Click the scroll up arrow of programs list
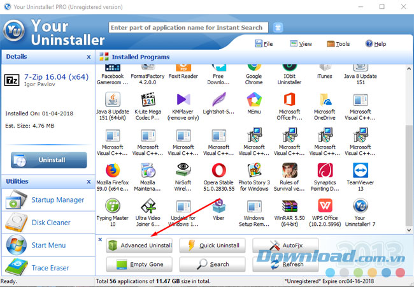The height and width of the screenshot is (287, 414). [x=409, y=68]
